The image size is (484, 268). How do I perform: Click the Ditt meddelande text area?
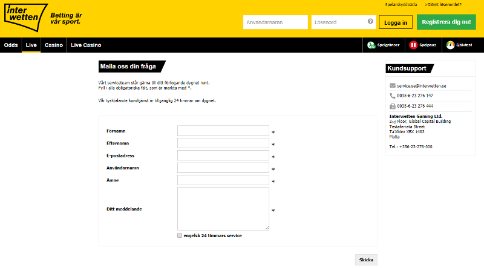[223, 209]
